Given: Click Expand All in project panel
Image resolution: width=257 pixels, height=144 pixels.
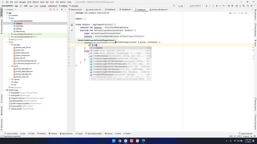Looking at the screenshot, I should pyautogui.click(x=54, y=10).
